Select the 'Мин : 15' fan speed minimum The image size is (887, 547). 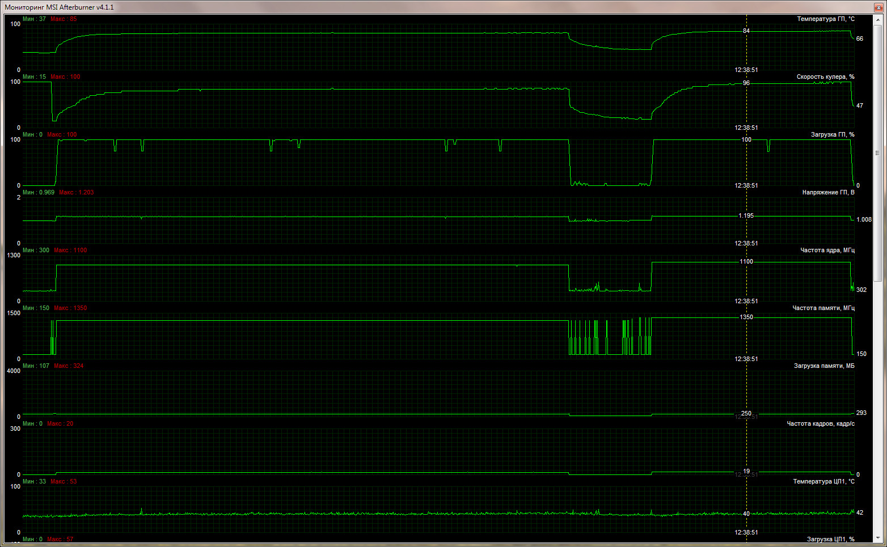click(x=35, y=77)
